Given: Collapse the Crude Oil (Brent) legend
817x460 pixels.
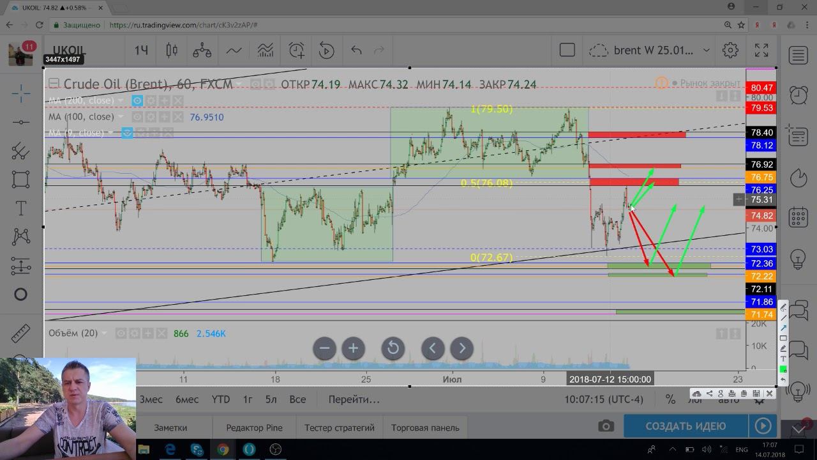Looking at the screenshot, I should click(54, 84).
